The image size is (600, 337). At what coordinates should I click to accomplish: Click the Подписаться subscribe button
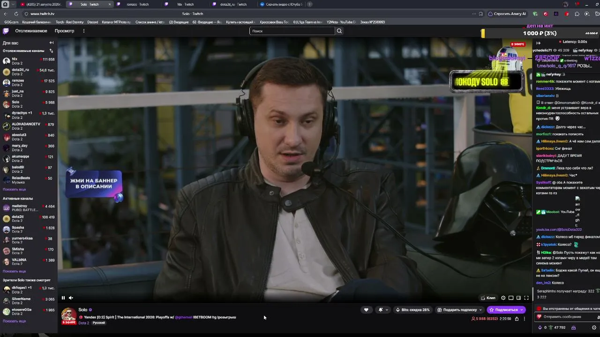tap(506, 310)
